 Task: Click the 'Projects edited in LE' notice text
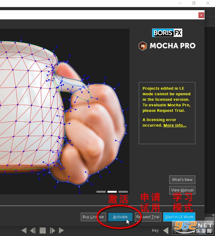(166, 100)
